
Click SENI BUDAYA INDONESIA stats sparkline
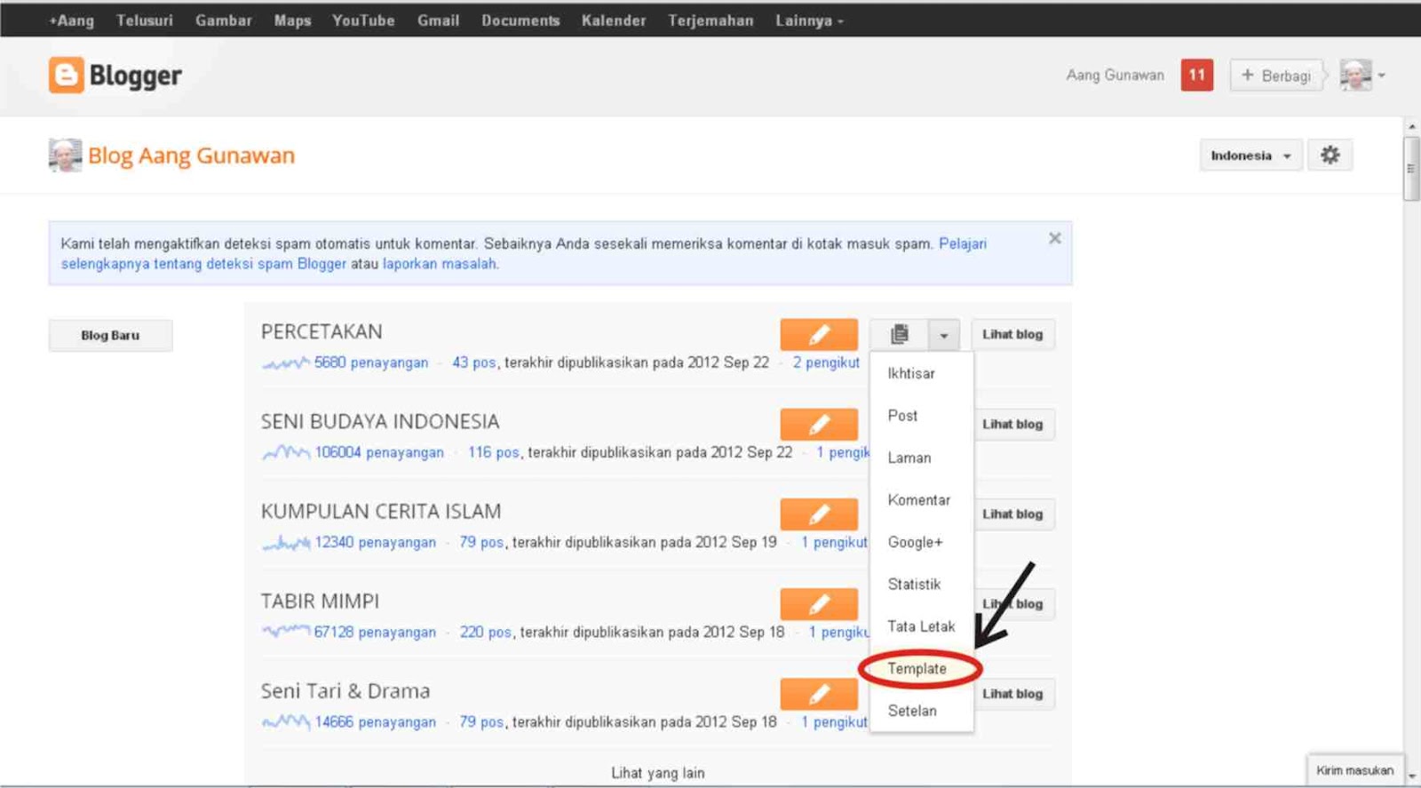coord(286,452)
